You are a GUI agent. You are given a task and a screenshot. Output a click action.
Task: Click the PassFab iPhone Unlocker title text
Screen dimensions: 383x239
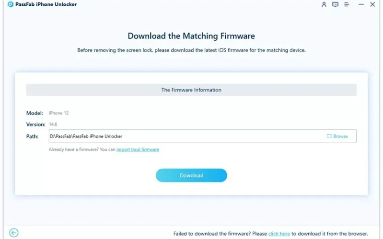(46, 4)
